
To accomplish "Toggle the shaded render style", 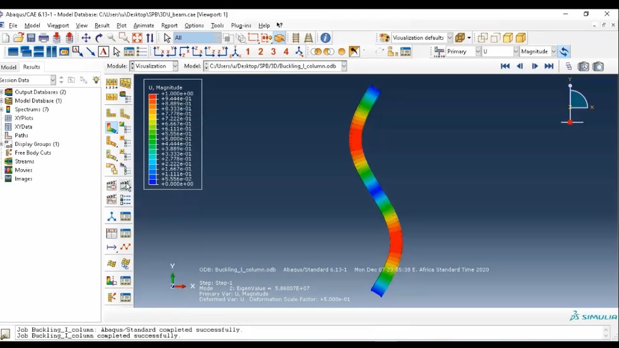I will 520,38.
